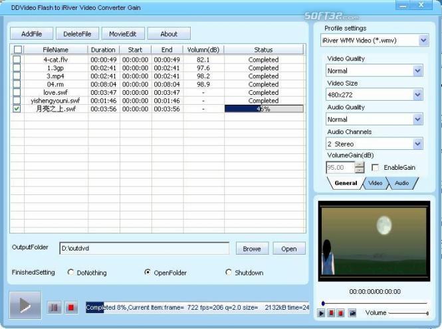The height and width of the screenshot is (329, 442).
Task: Play the preview under the video thumbnail
Action: 321,313
